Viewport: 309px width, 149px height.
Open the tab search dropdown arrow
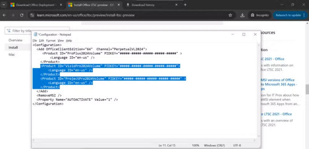point(4,5)
